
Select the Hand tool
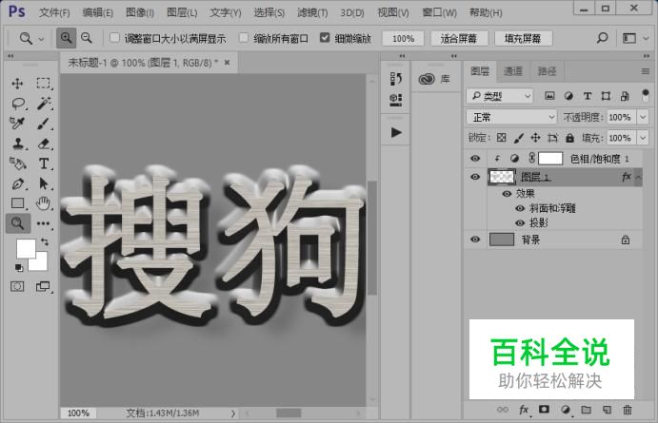pyautogui.click(x=43, y=203)
